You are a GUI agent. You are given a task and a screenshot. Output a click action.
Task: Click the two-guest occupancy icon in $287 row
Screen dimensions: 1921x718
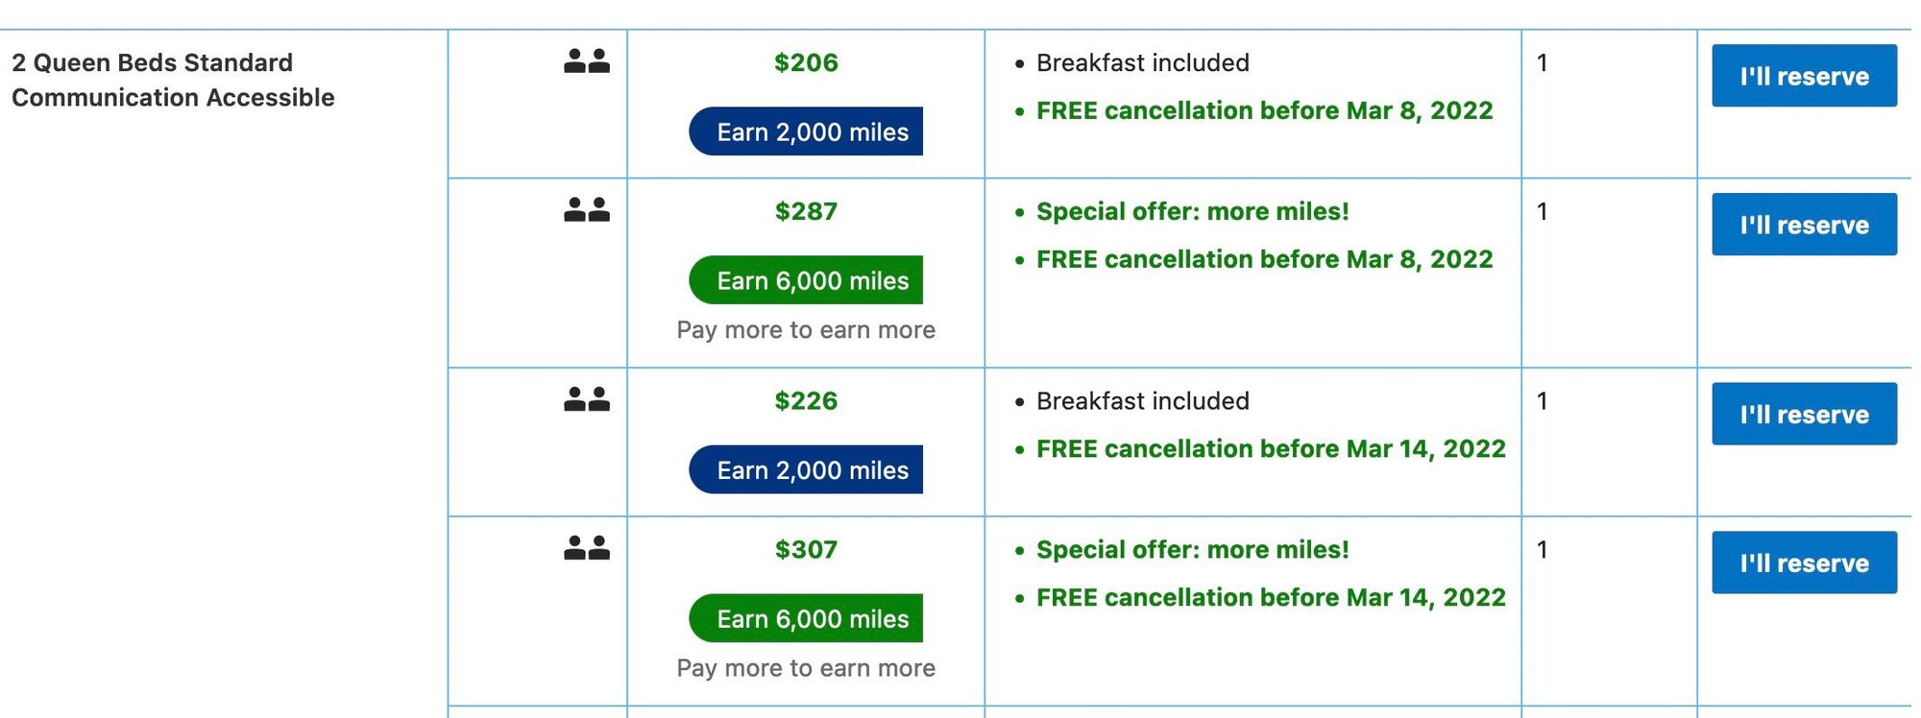(x=587, y=210)
